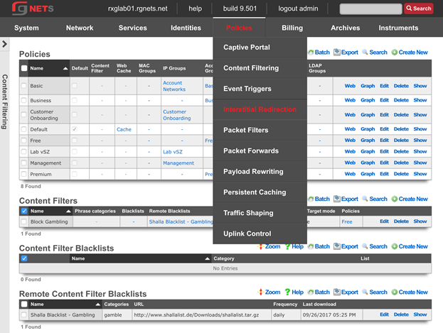The height and width of the screenshot is (333, 443).
Task: Click Edit for the Basic policy
Action: click(x=384, y=86)
